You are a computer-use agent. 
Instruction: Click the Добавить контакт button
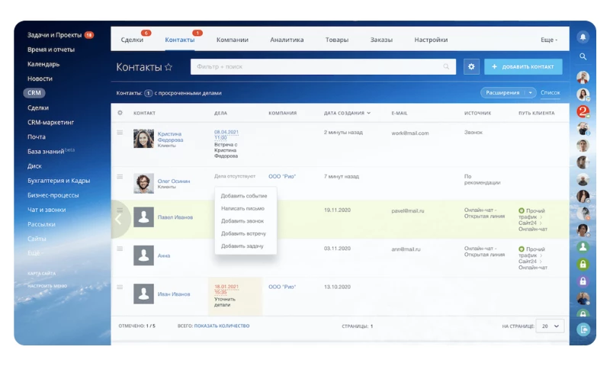pyautogui.click(x=523, y=67)
